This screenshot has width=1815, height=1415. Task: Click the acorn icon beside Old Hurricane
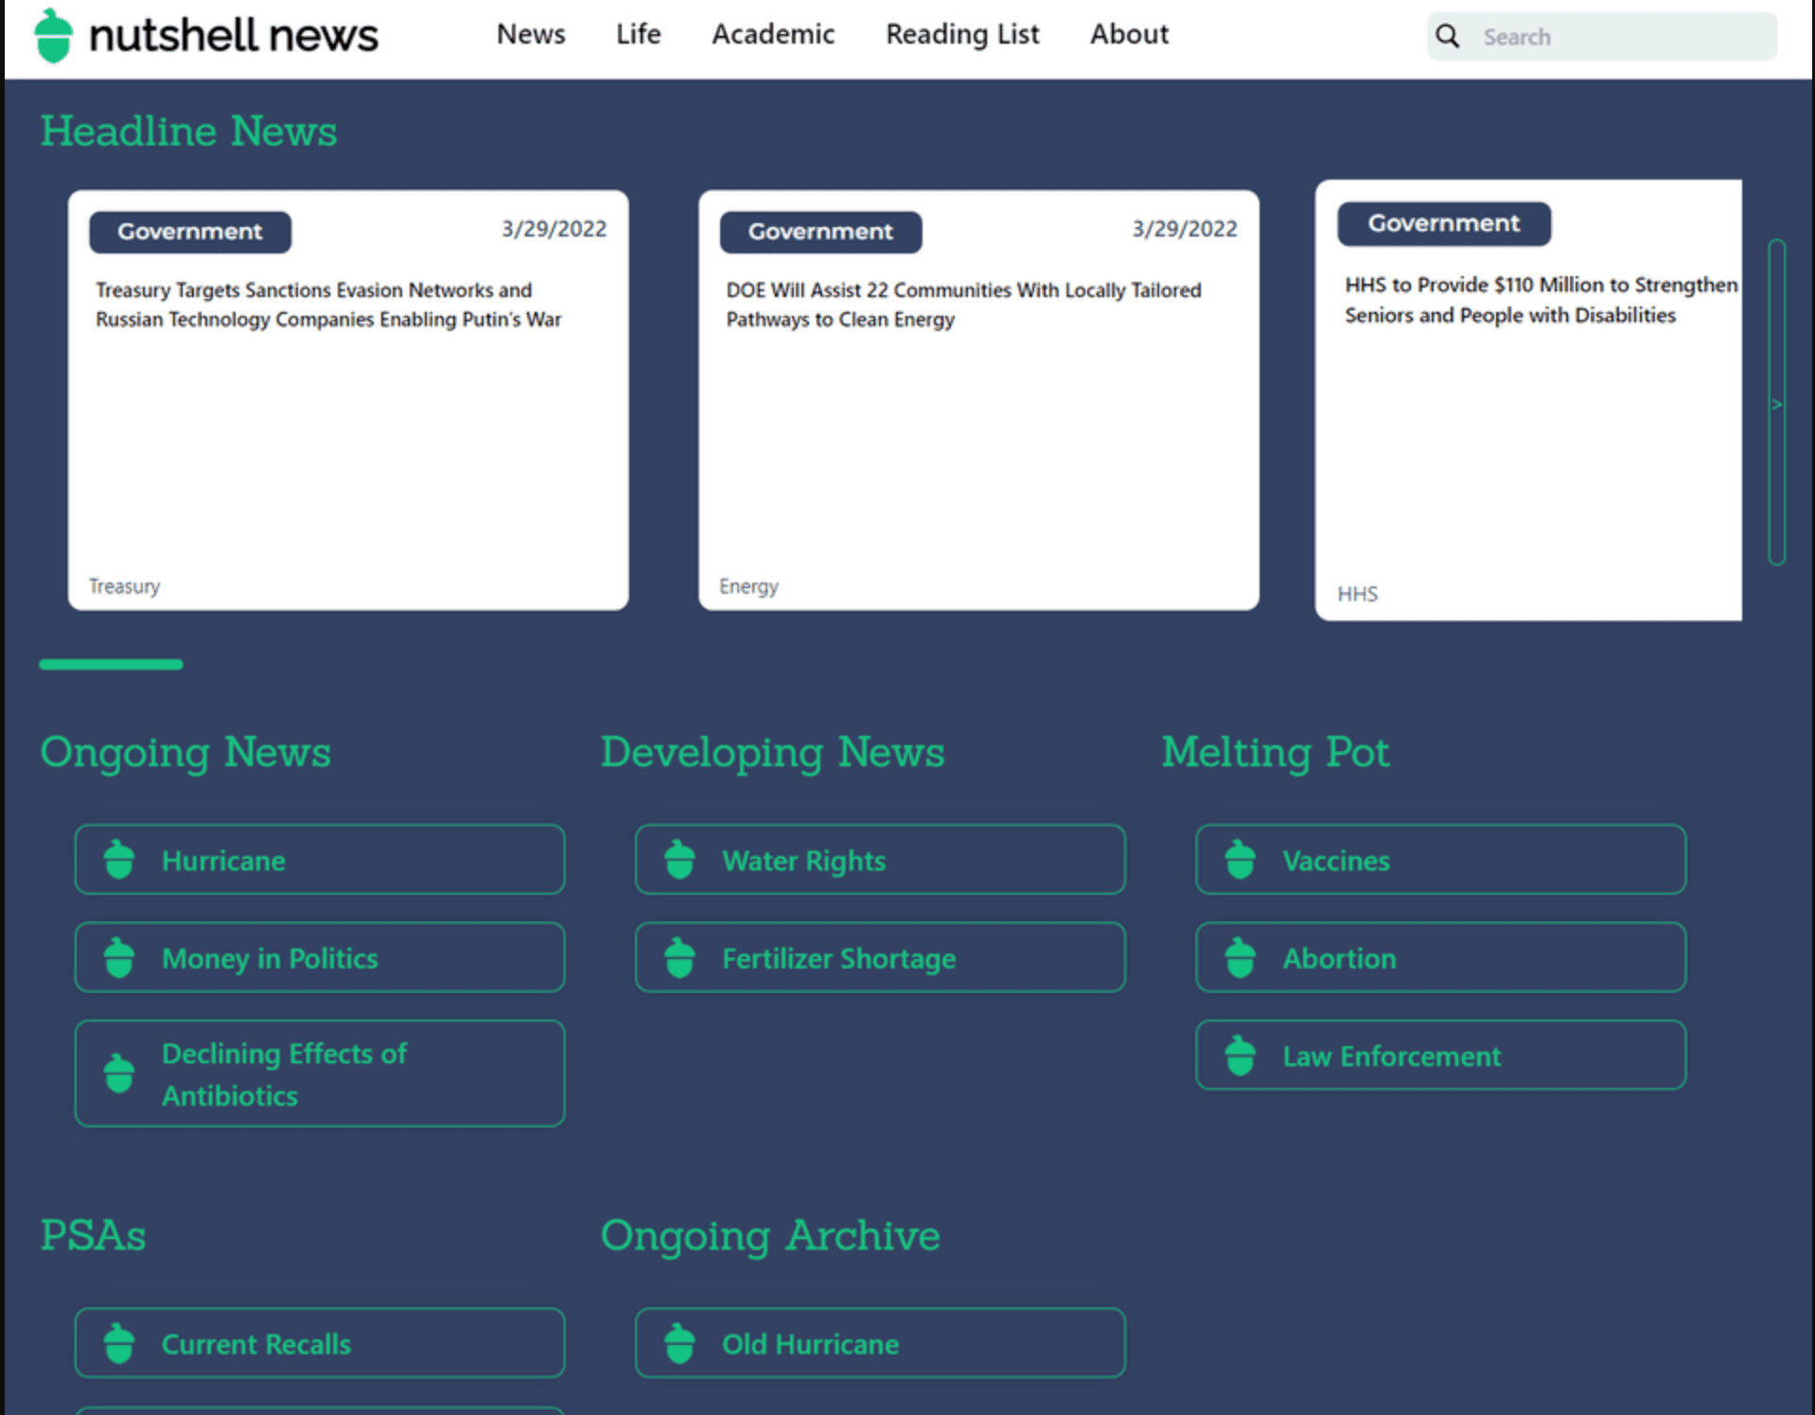click(678, 1341)
